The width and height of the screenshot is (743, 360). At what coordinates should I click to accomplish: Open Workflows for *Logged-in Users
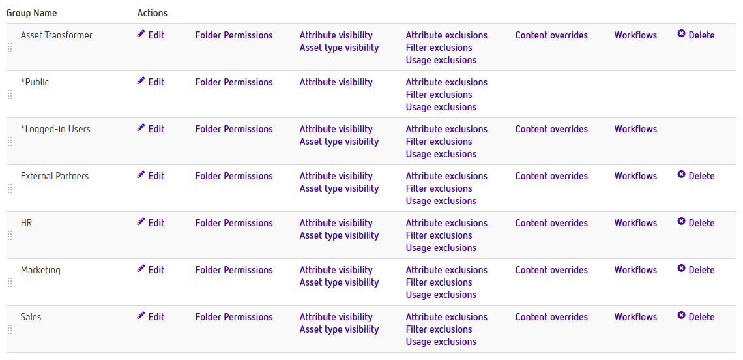635,129
